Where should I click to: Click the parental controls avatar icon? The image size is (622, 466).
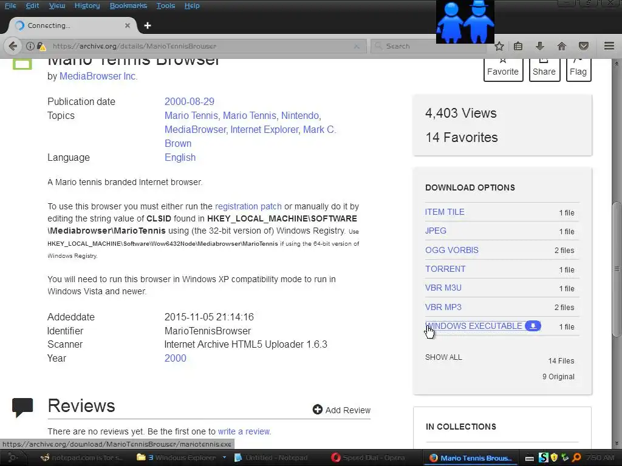click(x=465, y=21)
